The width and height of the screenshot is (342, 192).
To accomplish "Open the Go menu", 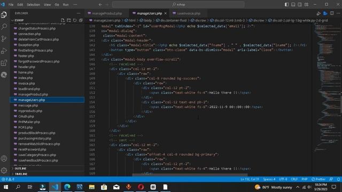I will [57, 5].
